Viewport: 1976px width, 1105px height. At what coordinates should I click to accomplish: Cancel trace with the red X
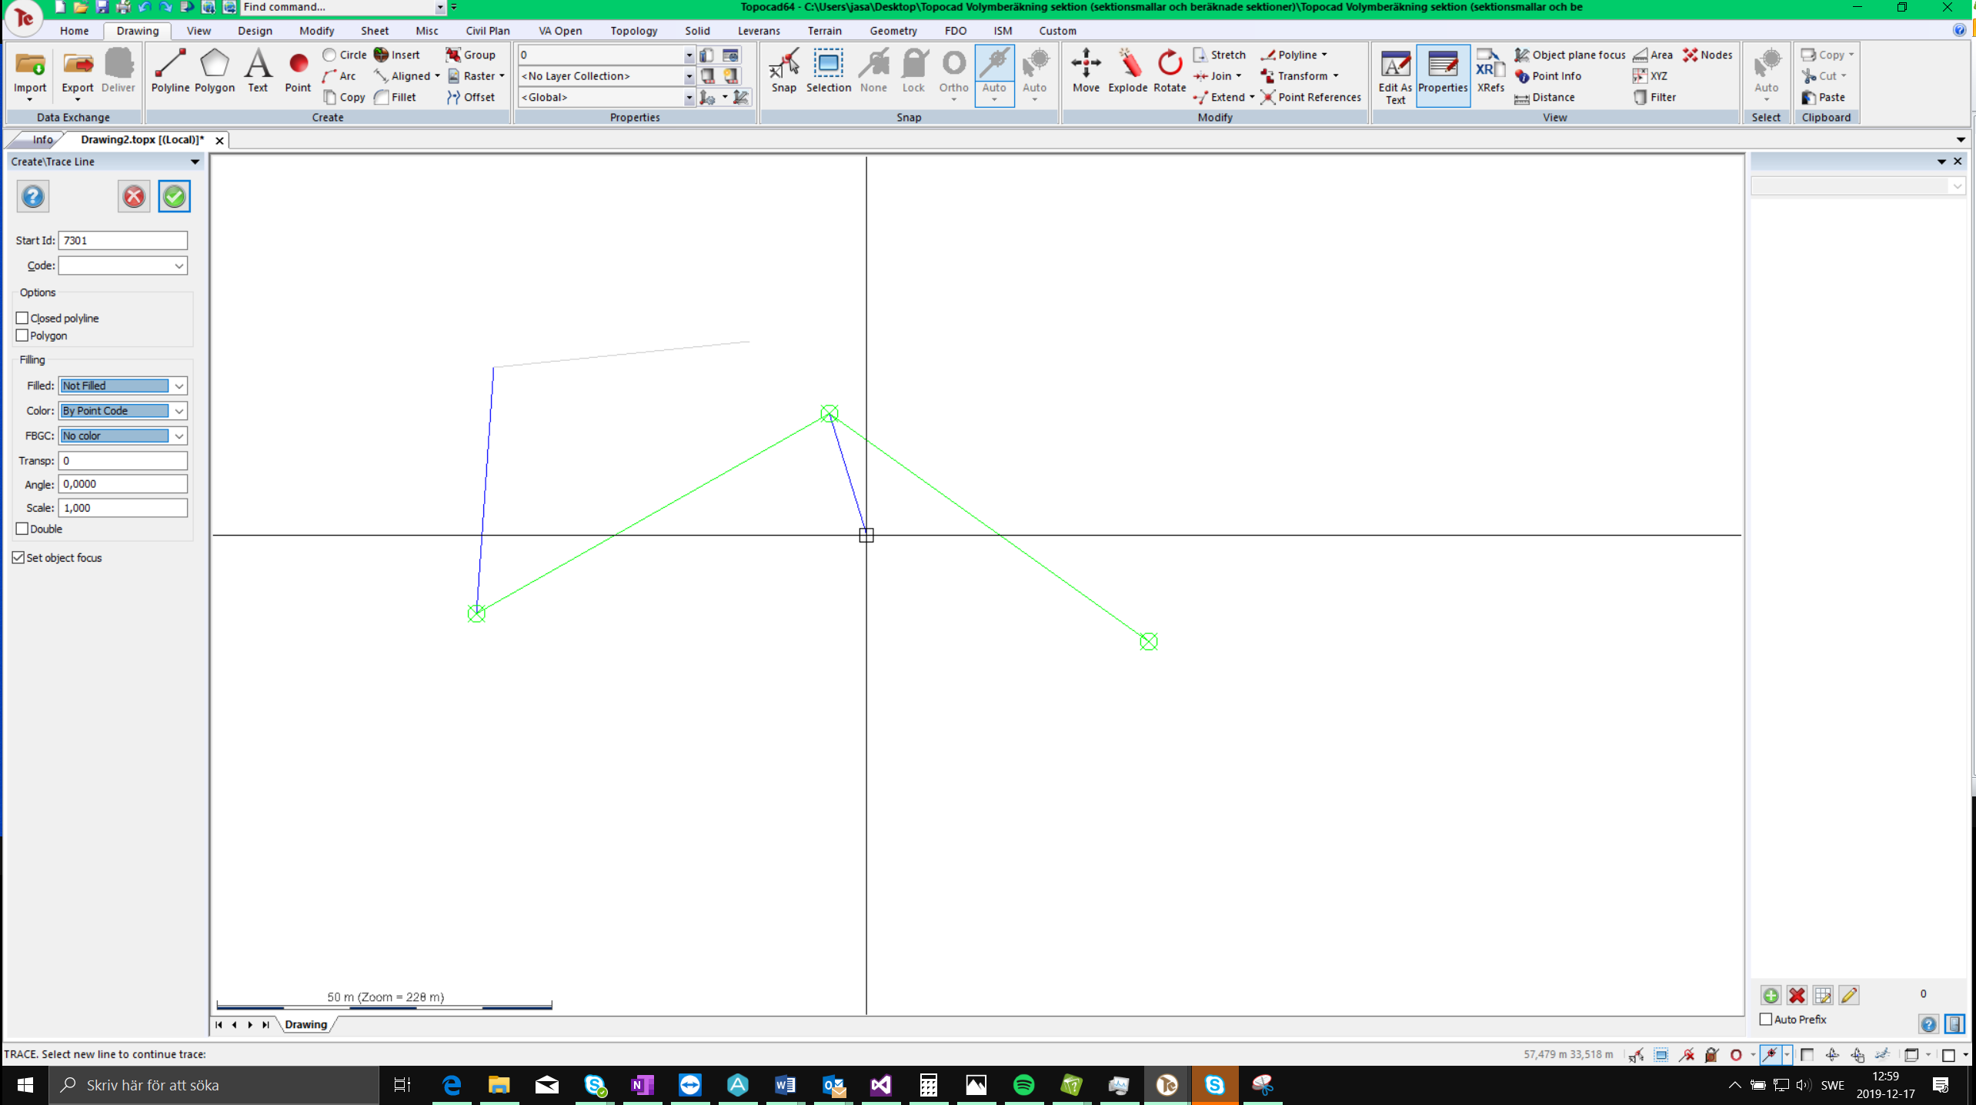click(134, 196)
